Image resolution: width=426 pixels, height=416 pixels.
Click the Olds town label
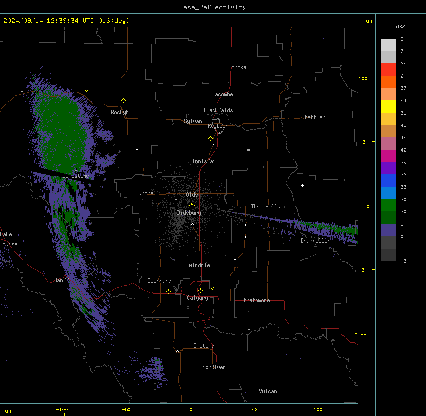coord(192,195)
